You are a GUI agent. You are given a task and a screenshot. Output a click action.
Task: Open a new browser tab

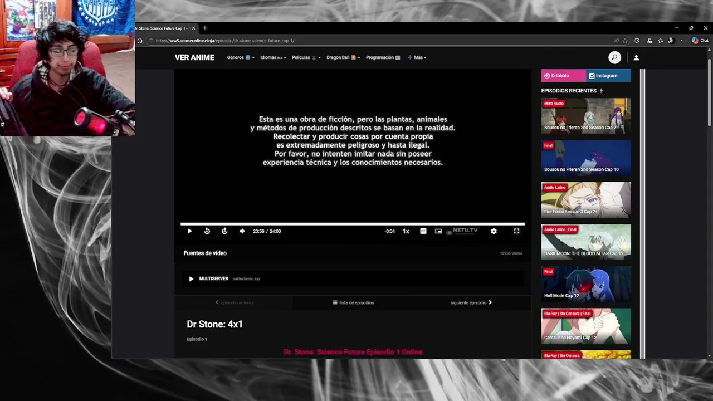[x=204, y=28]
